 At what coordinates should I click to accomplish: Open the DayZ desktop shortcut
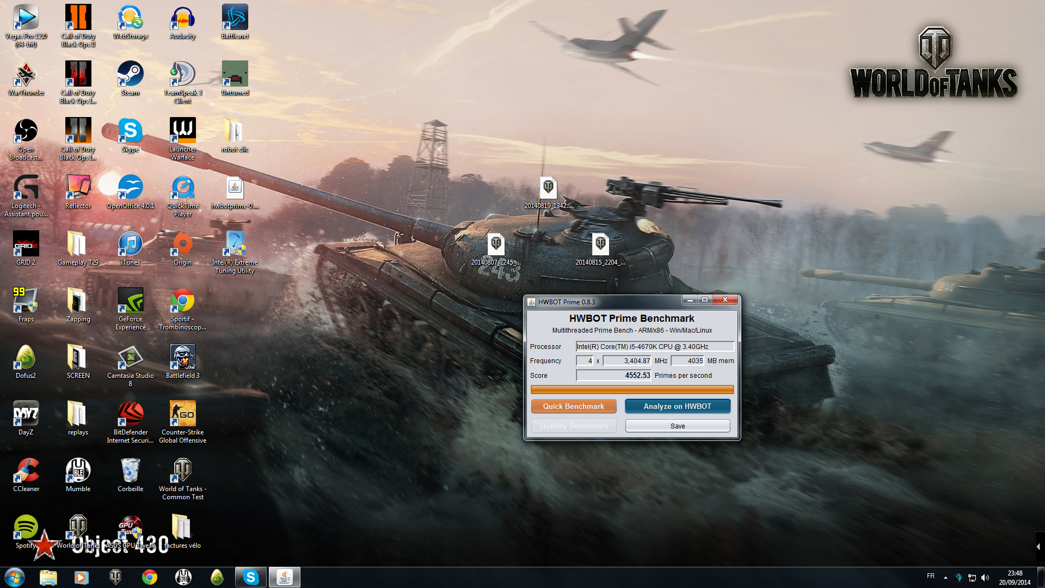(26, 418)
